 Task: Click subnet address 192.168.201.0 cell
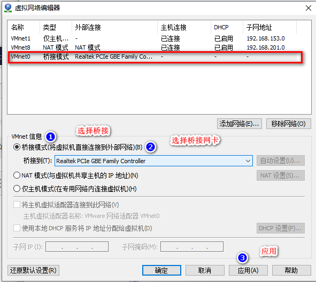pos(266,47)
